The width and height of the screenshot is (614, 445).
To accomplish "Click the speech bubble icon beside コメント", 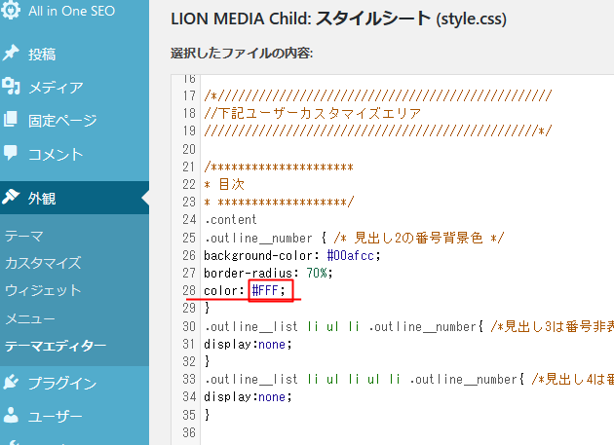I will coord(12,154).
